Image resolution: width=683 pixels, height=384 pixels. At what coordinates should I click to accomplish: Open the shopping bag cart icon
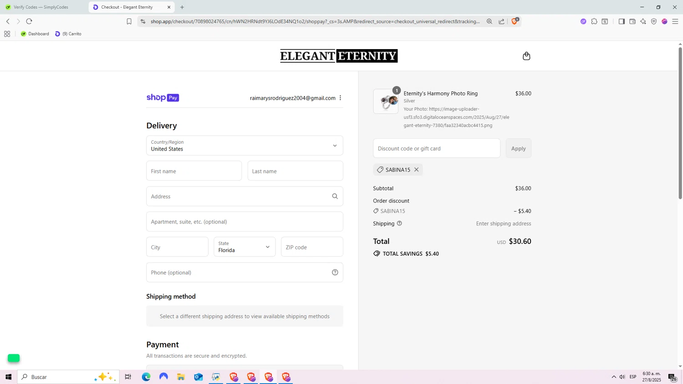[526, 56]
